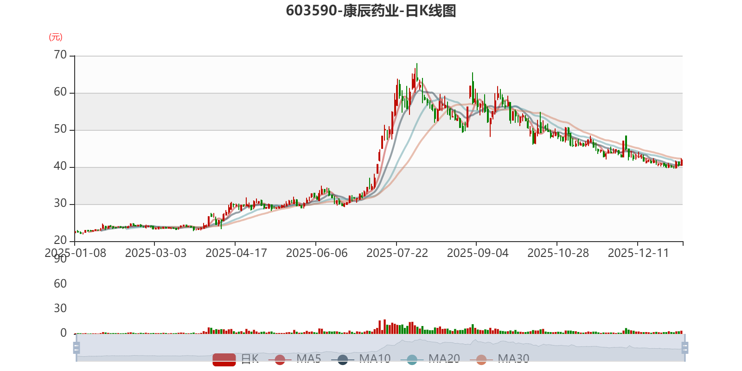The width and height of the screenshot is (742, 371).
Task: Grab the left data zoom slider handle
Action: coord(77,347)
